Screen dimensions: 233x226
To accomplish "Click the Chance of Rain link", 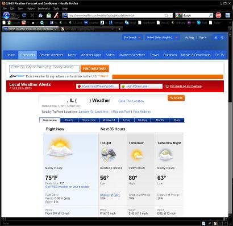I will pos(110,195).
